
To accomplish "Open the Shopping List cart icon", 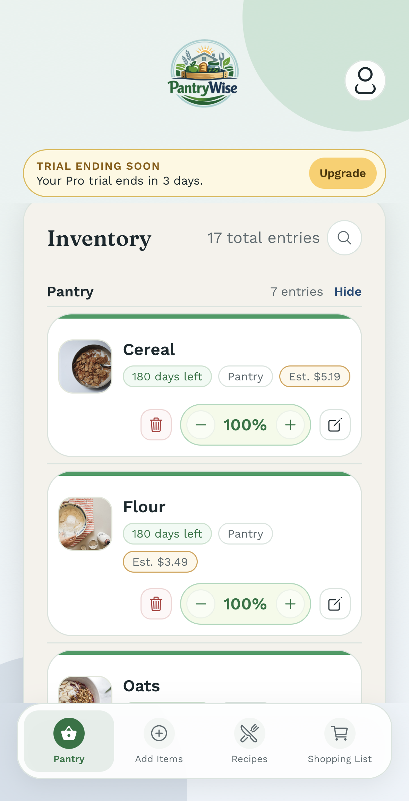I will click(x=339, y=733).
